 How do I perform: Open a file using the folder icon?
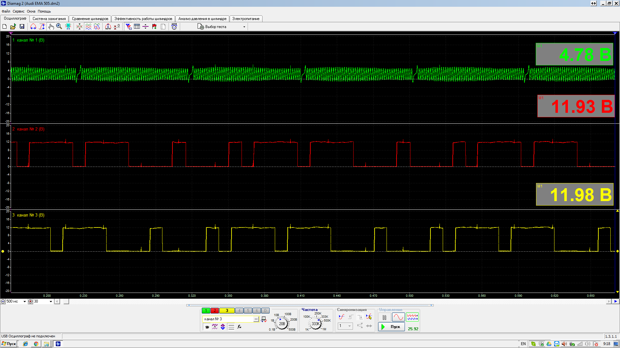[x=13, y=27]
